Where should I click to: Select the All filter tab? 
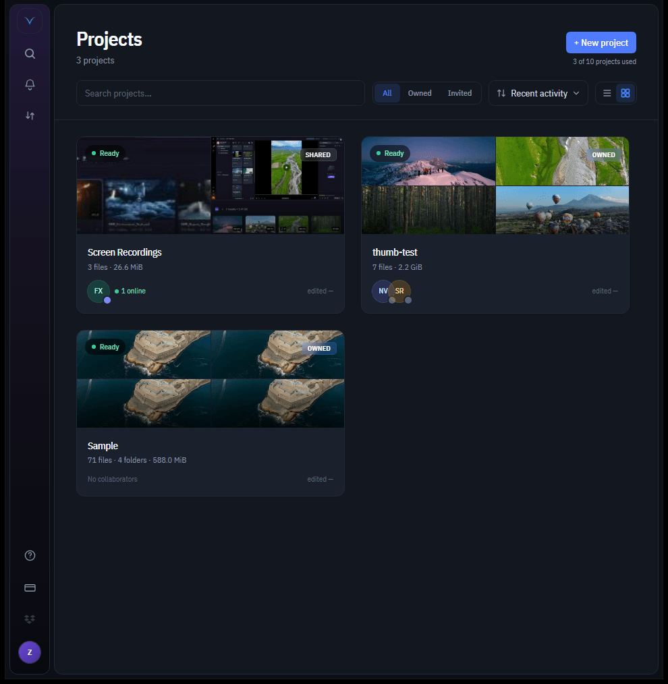[387, 93]
